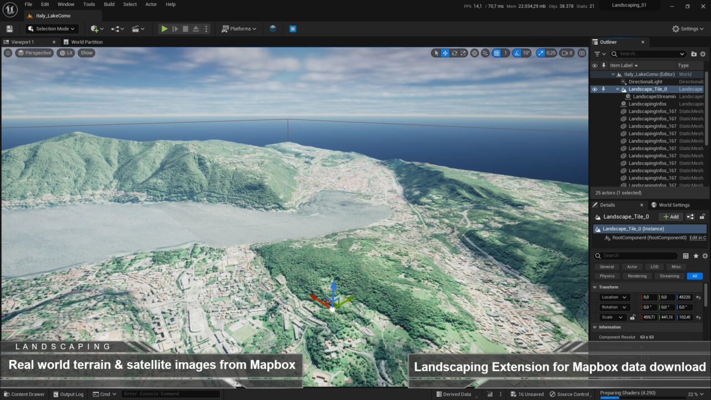This screenshot has width=711, height=400.
Task: Select the Move tool in the viewport toolbar
Action: (x=445, y=53)
